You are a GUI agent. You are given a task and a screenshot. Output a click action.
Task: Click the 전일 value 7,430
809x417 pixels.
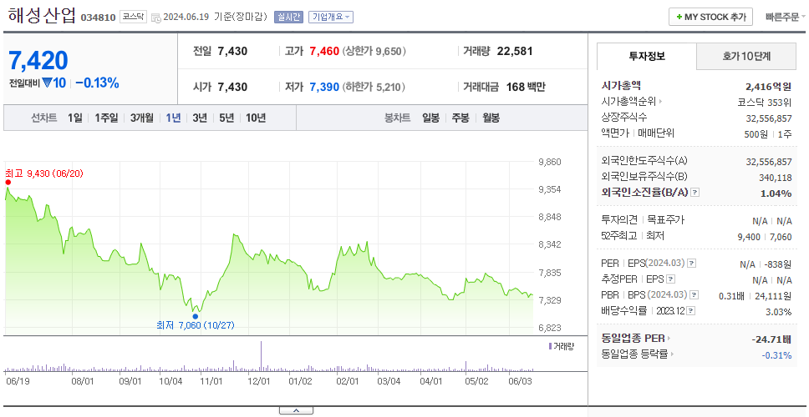[x=232, y=51]
